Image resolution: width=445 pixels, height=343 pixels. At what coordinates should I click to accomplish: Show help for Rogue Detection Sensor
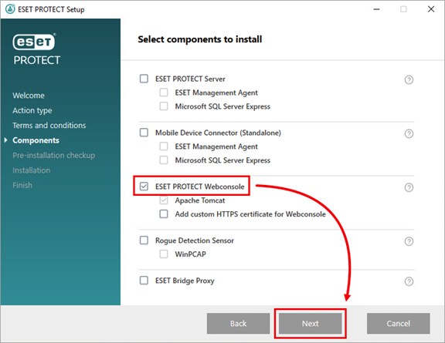[409, 241]
